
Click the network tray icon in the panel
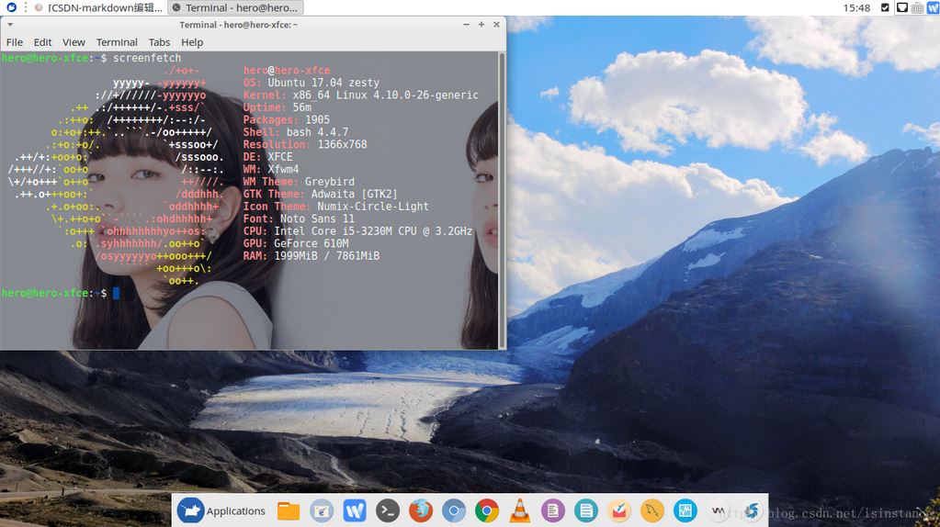point(902,7)
